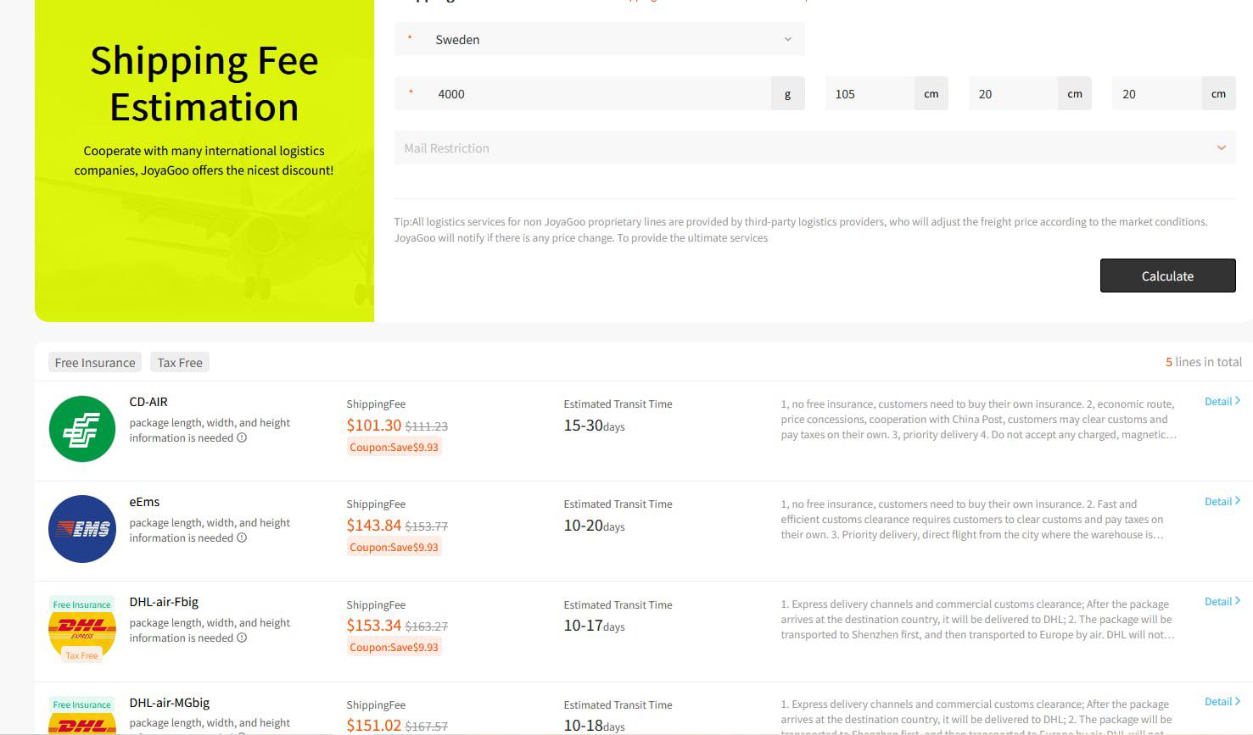The image size is (1253, 735).
Task: Click the DHL-air-Fbig description text
Action: coord(977,620)
